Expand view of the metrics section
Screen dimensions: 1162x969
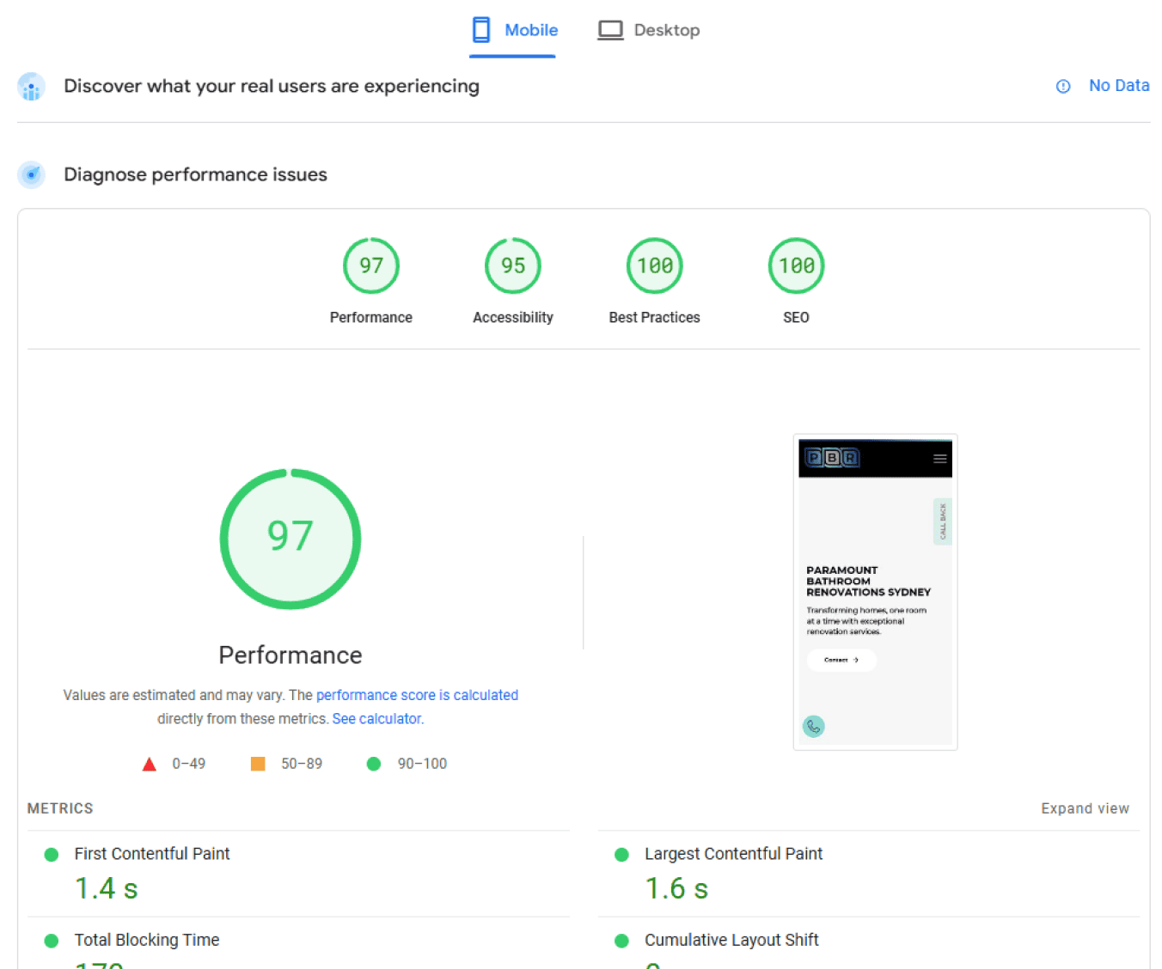(1085, 808)
